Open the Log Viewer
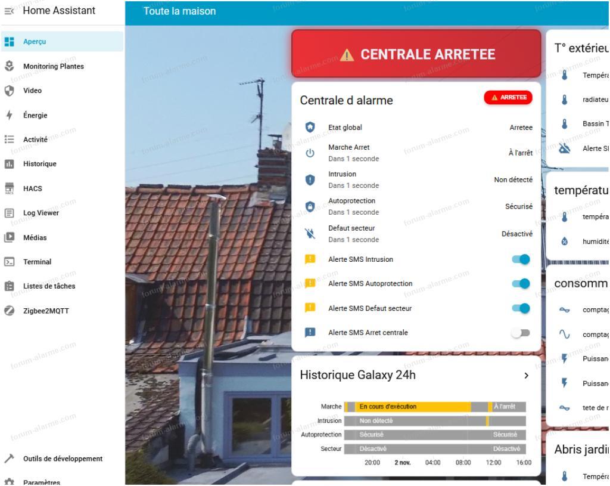This screenshot has height=486, width=610. 42,212
